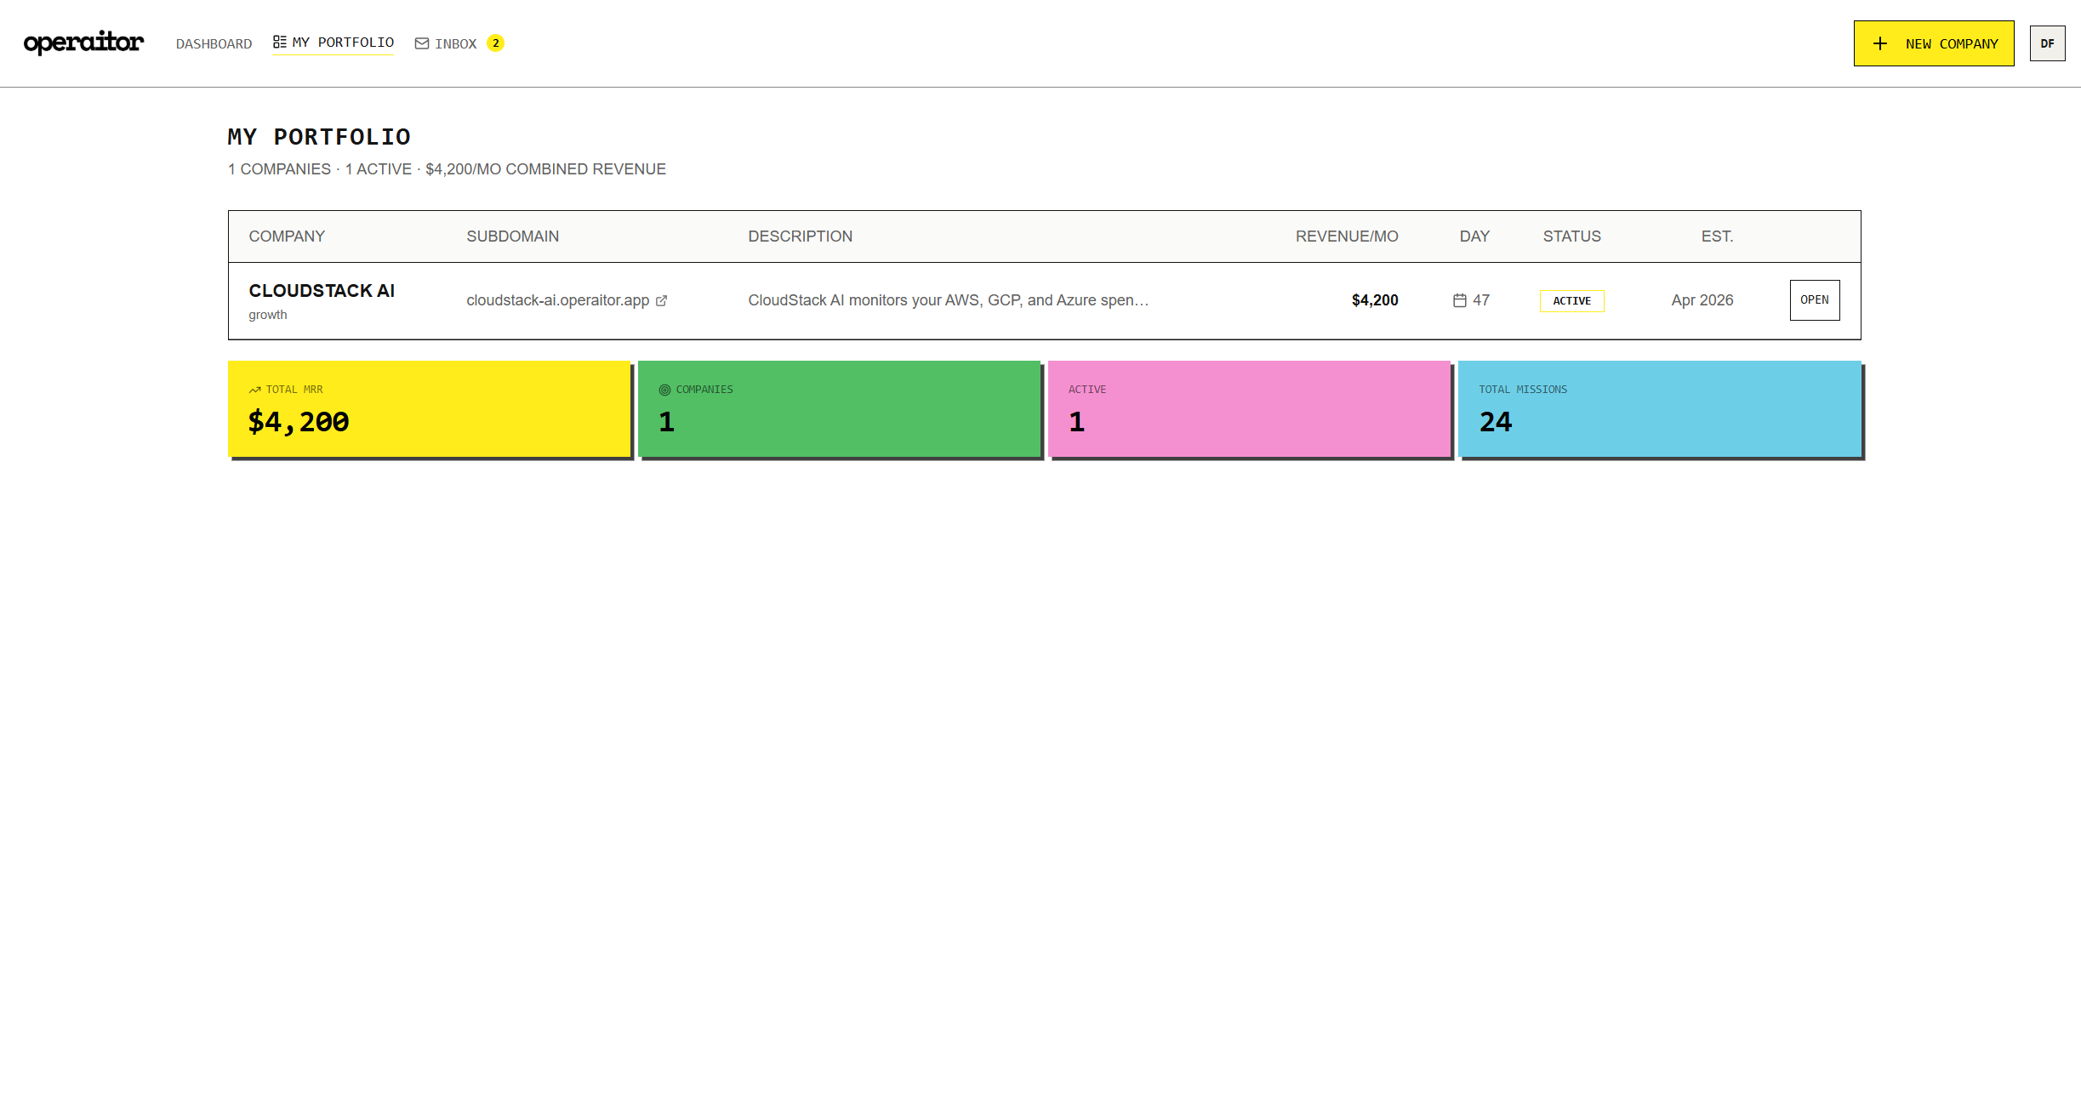Click the Inbox envelope icon
Viewport: 2081px width, 1111px height.
(x=421, y=43)
